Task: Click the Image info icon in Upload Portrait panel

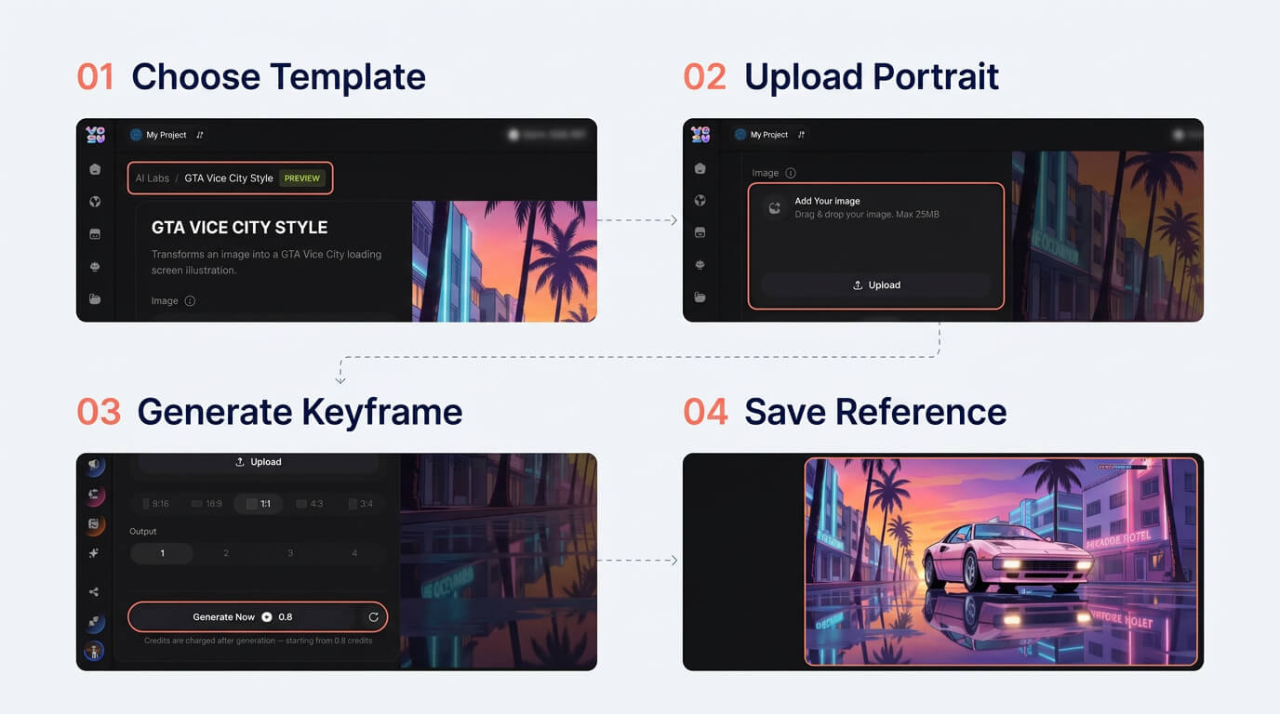Action: [791, 173]
